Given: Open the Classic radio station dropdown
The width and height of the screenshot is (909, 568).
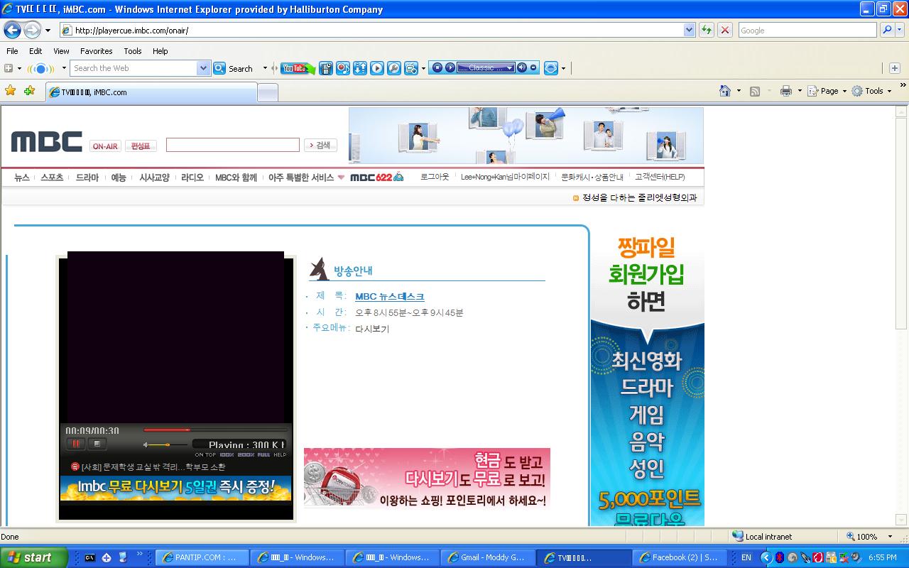Looking at the screenshot, I should tap(510, 67).
